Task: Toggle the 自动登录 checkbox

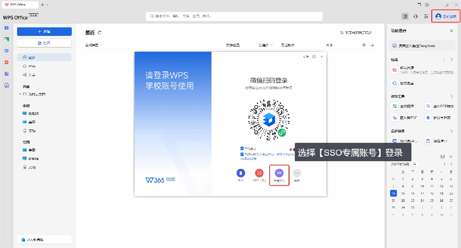Action: [x=242, y=148]
